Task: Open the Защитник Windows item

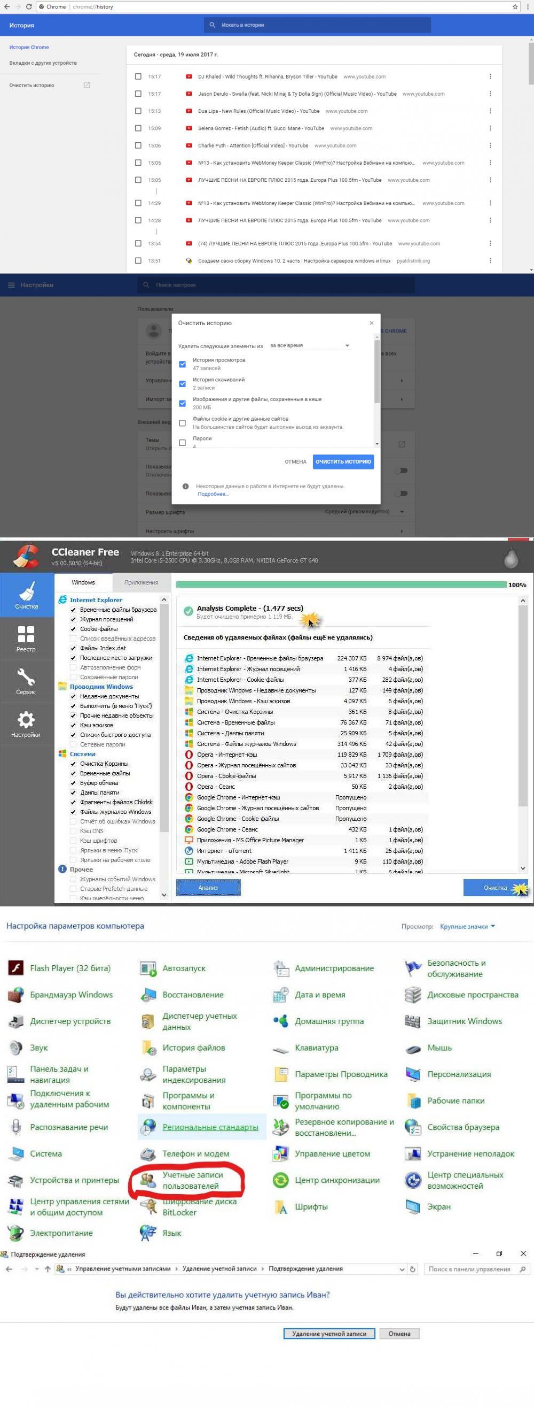Action: pyautogui.click(x=464, y=1020)
